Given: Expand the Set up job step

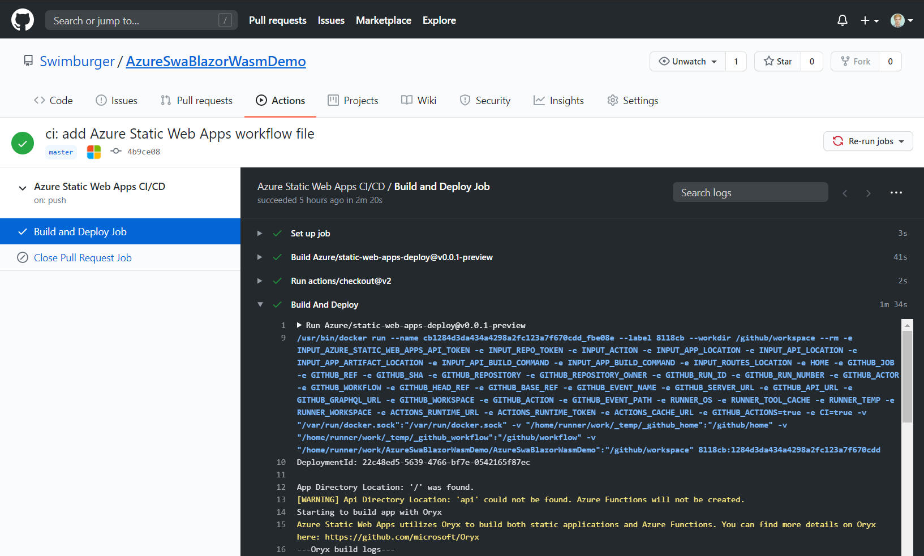Looking at the screenshot, I should 260,233.
